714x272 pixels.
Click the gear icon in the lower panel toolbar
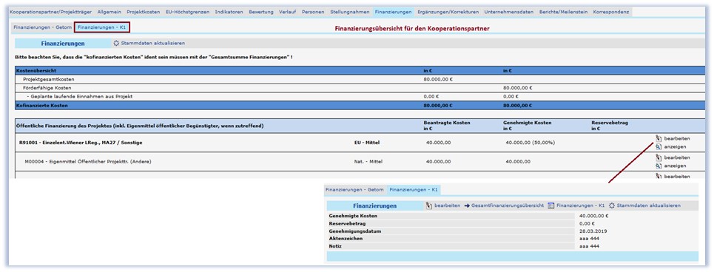tap(612, 205)
